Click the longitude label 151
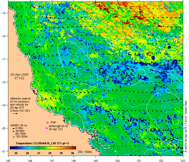 click(139, 160)
